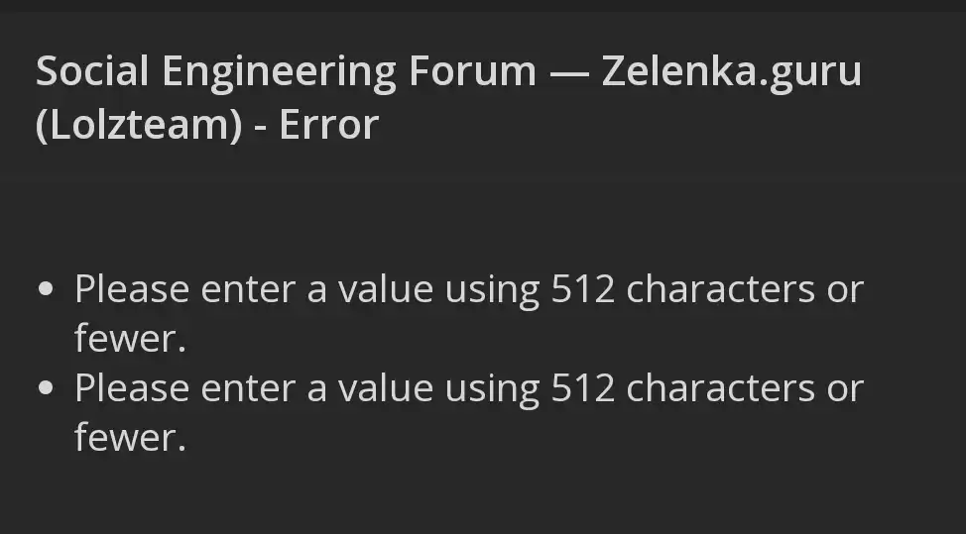Select the 'Zelenka.guru' text in the heading
966x534 pixels.
[x=731, y=72]
